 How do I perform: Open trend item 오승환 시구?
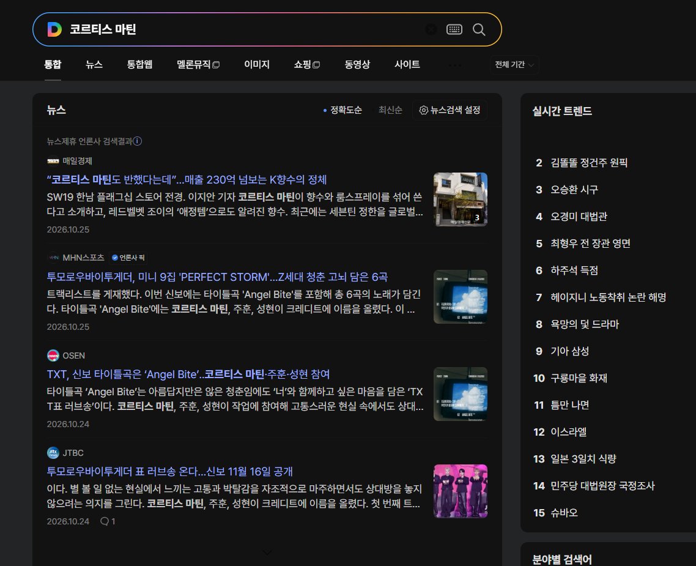(574, 190)
